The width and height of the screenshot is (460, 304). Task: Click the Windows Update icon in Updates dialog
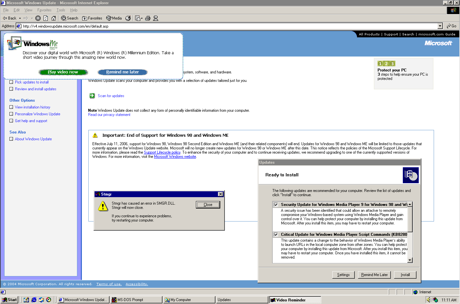pos(411,175)
